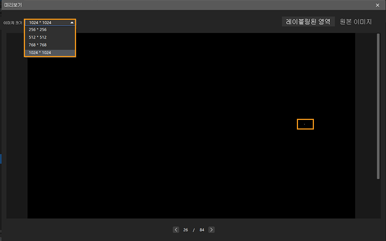Image resolution: width=386 pixels, height=241 pixels.
Task: Click the 이미지 크기 label
Action: 13,23
